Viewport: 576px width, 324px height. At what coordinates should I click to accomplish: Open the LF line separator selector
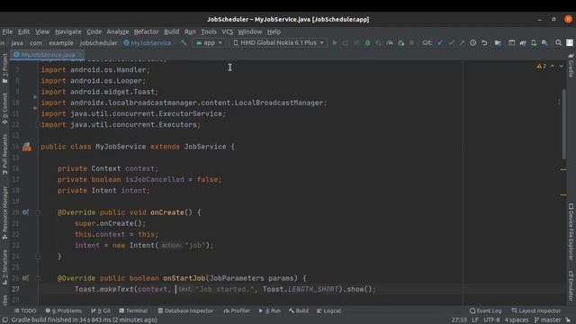475,320
